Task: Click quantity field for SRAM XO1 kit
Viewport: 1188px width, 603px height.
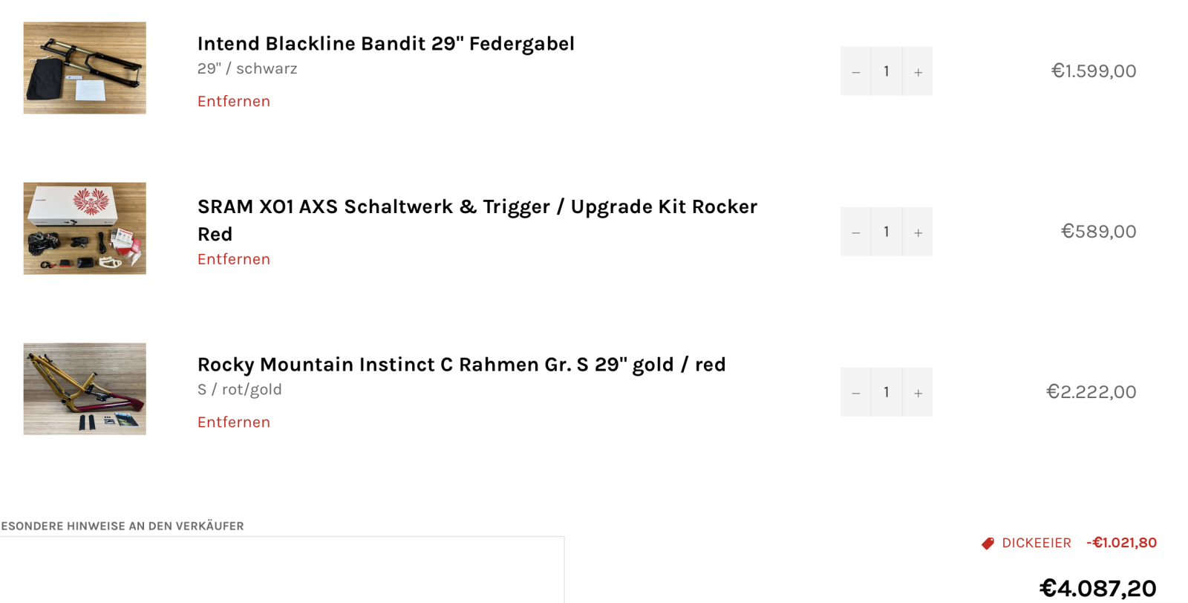Action: 887,232
